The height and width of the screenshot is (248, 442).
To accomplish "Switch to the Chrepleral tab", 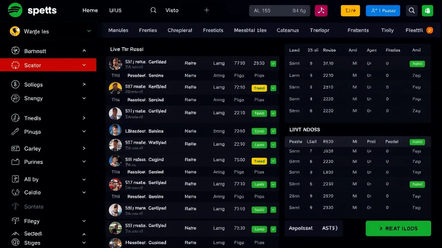I will pyautogui.click(x=180, y=30).
